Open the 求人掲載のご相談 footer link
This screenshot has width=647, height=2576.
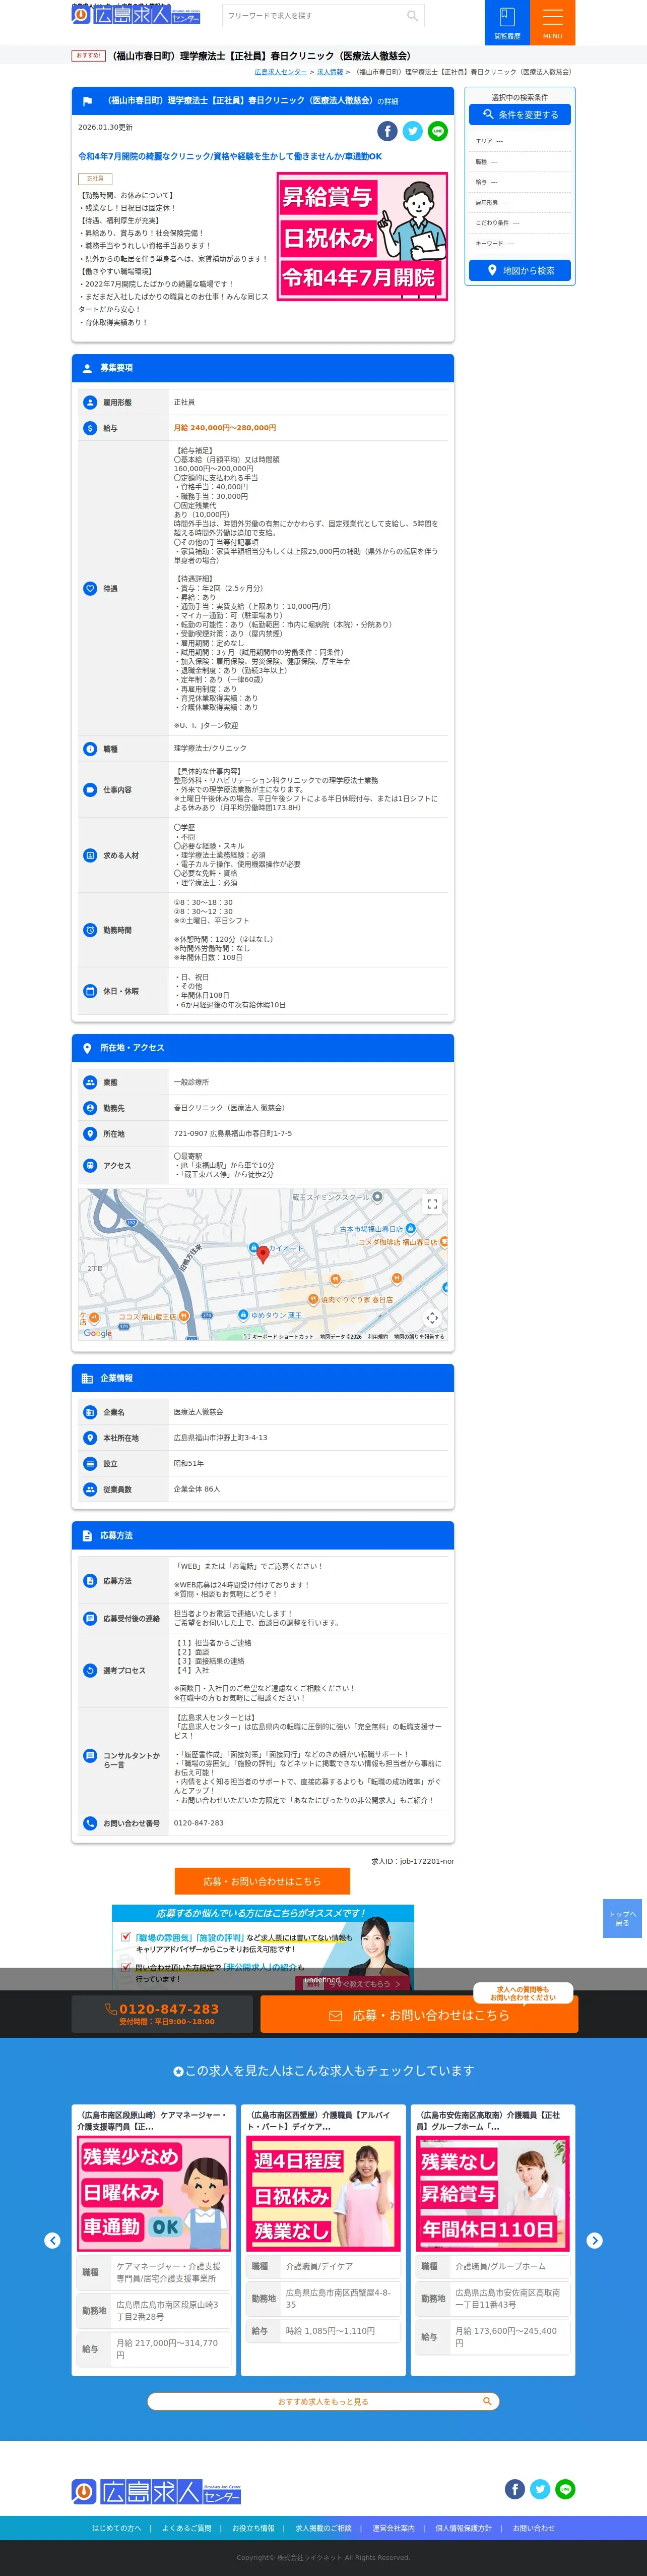[x=323, y=2528]
